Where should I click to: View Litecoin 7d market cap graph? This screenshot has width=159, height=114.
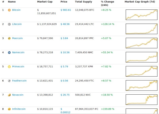coord(142,29)
